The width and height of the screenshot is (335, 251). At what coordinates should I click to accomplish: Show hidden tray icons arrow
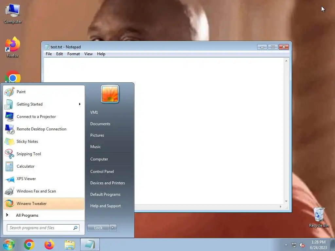[x=286, y=245]
